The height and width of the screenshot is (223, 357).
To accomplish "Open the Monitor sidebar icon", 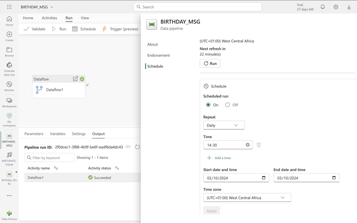I will pos(9,87).
